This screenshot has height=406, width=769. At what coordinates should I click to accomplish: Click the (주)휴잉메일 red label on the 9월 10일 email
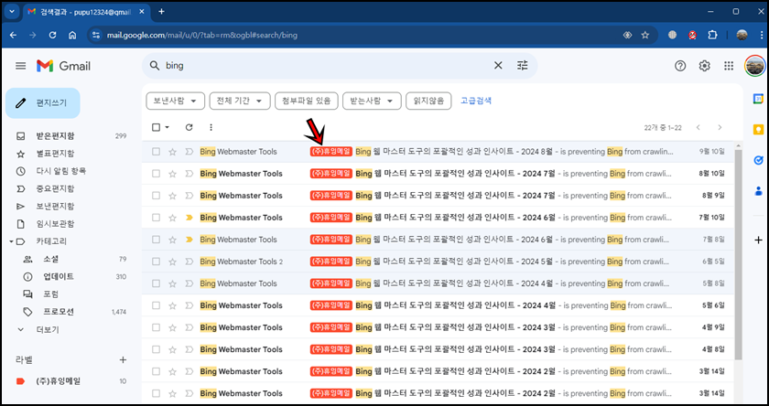click(x=331, y=152)
